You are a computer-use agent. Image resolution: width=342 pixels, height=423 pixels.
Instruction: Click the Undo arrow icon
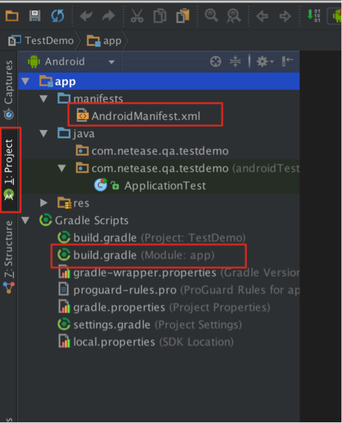(86, 16)
